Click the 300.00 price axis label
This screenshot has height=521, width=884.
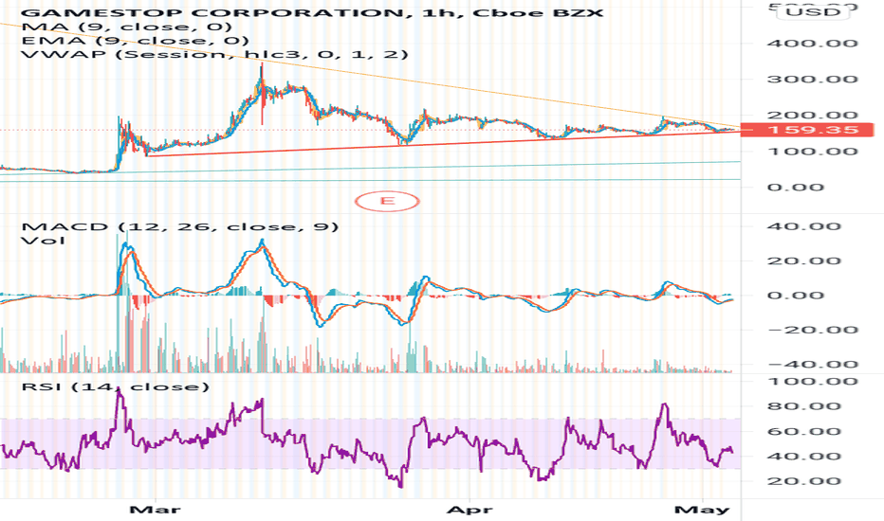pyautogui.click(x=813, y=79)
